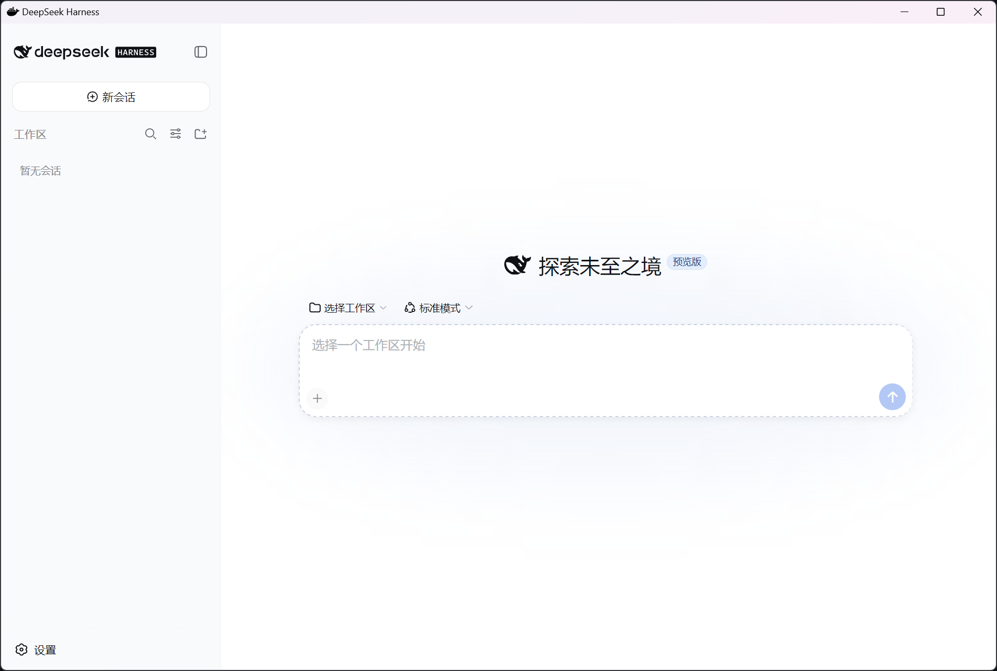Open 设置 at the sidebar bottom
The height and width of the screenshot is (671, 997).
point(36,650)
